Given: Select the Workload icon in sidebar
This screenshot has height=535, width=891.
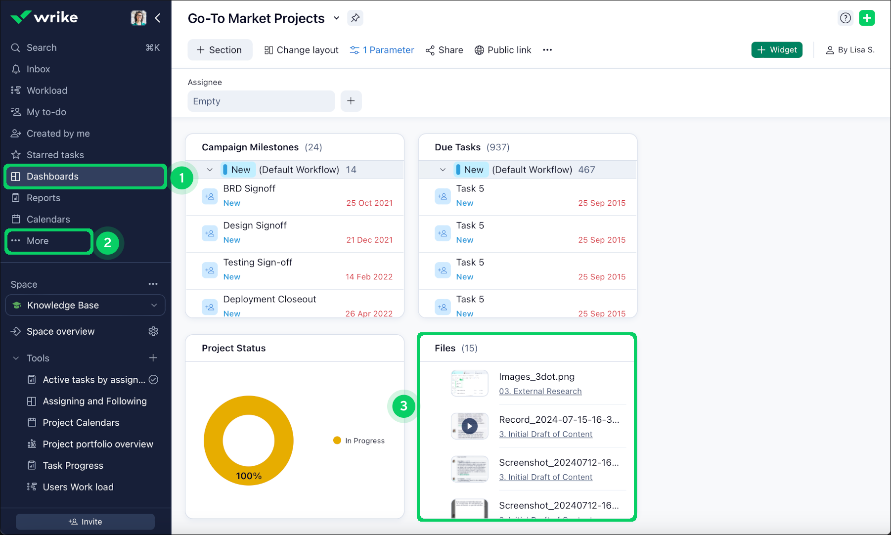Looking at the screenshot, I should point(15,90).
